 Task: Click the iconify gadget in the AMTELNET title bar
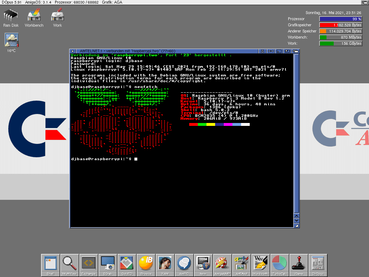[279, 51]
